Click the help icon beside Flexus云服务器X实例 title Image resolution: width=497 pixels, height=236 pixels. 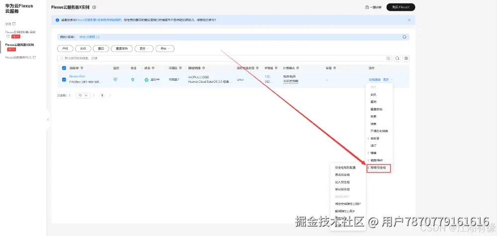(x=94, y=7)
